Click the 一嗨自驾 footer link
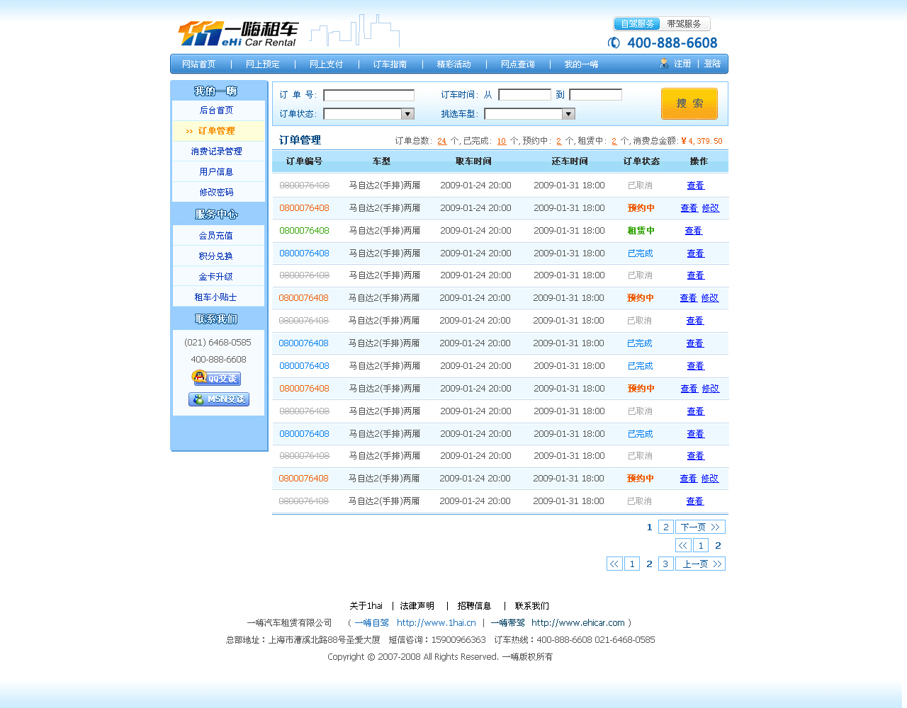This screenshot has width=907, height=708. pos(372,623)
